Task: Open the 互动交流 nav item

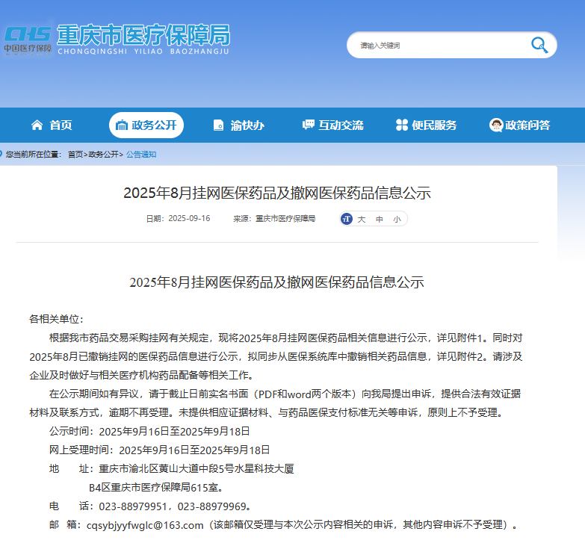Action: point(332,125)
